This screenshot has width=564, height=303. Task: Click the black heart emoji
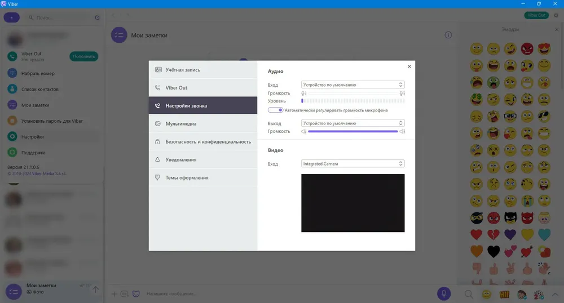tap(493, 252)
